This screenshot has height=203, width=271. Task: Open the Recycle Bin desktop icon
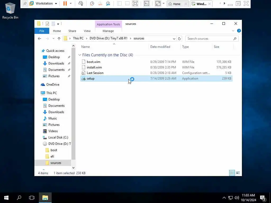click(x=10, y=11)
